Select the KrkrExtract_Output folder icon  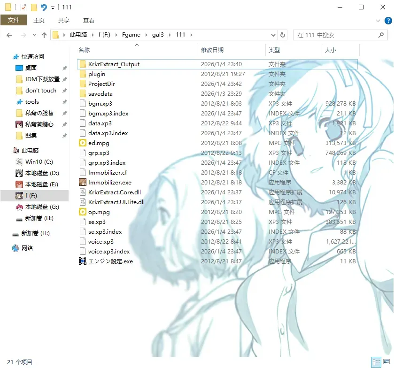83,64
